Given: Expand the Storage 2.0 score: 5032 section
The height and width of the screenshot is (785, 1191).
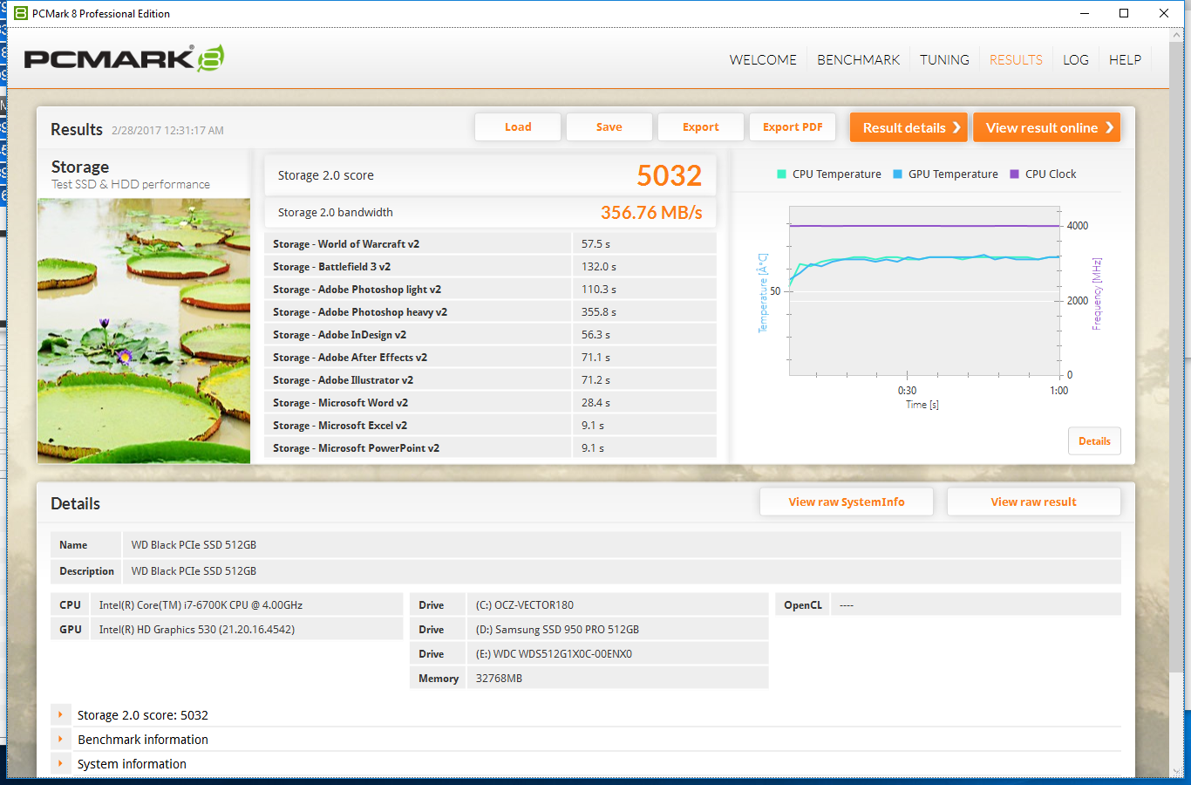Looking at the screenshot, I should click(60, 715).
